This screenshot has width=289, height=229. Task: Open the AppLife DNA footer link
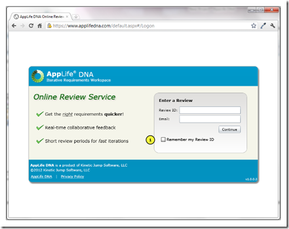[x=41, y=177]
